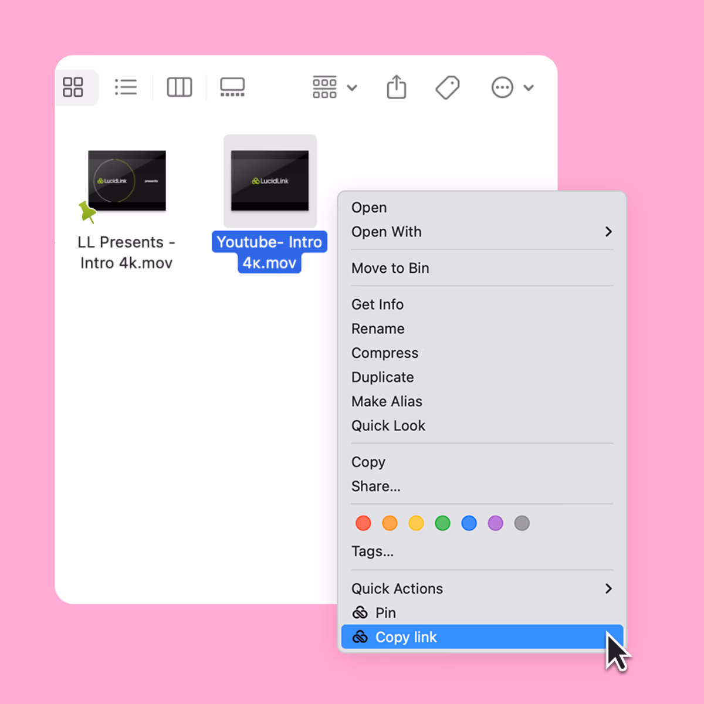Select Rename in the context menu
The height and width of the screenshot is (704, 704).
coord(378,329)
